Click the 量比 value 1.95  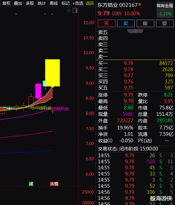coord(168,101)
